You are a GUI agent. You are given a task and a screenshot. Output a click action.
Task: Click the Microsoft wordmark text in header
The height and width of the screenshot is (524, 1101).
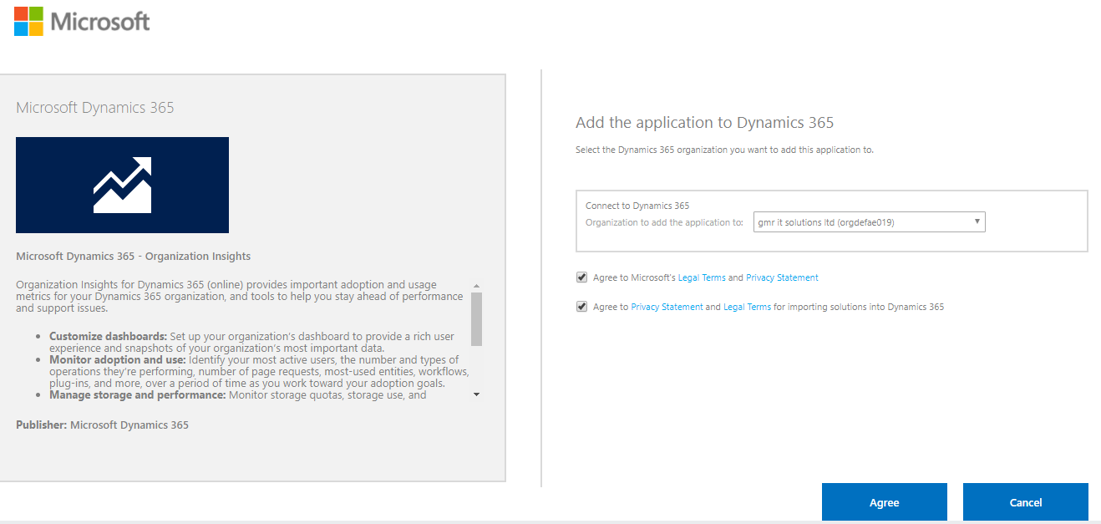click(100, 21)
